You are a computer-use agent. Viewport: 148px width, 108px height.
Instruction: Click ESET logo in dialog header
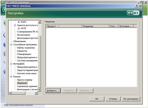coord(133,13)
